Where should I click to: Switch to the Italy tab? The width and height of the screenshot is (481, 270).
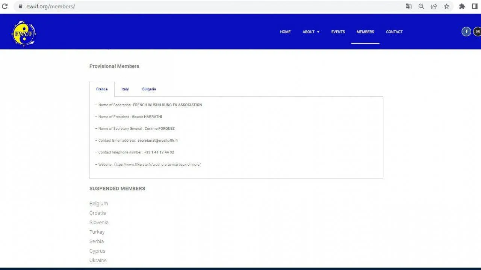tap(125, 89)
